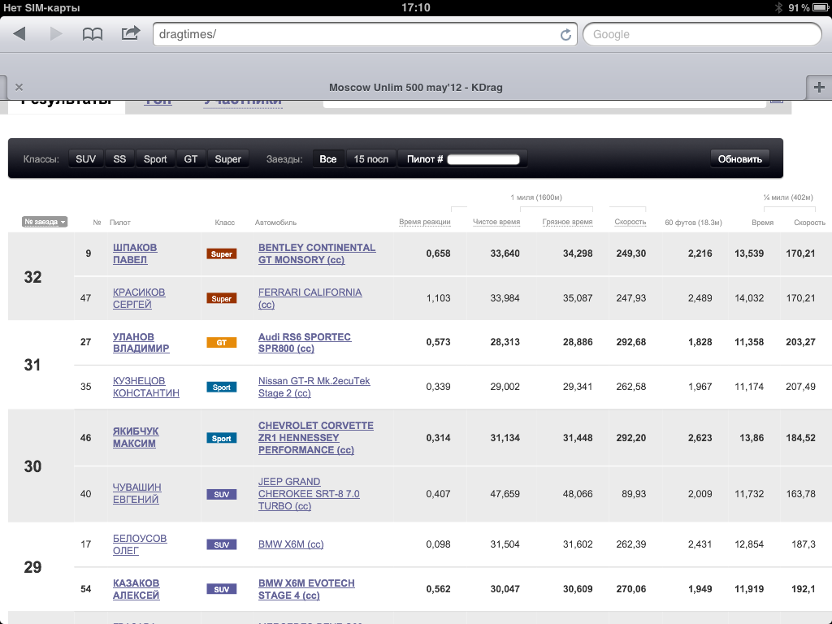Tap the 91% battery indicator

point(810,7)
